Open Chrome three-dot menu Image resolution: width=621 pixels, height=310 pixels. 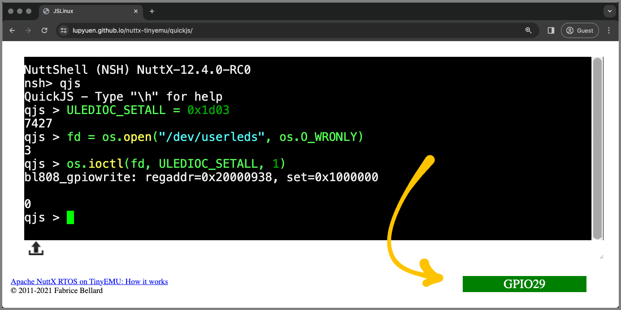tap(609, 30)
